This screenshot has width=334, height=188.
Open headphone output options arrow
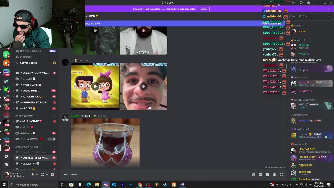[x=47, y=175]
